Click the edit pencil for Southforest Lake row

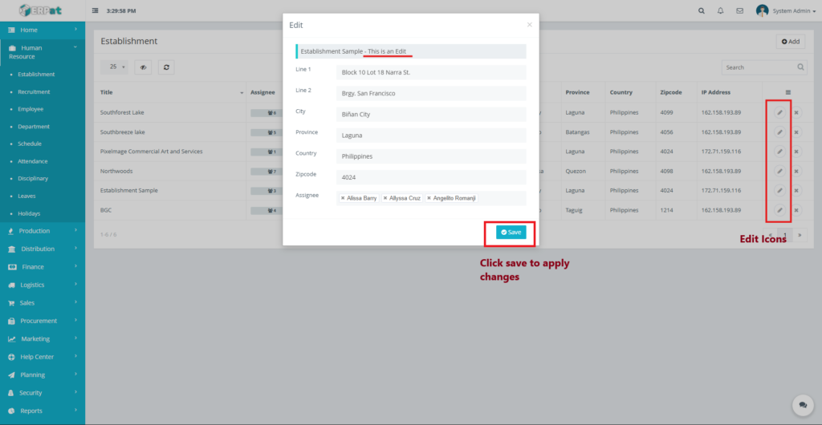[x=779, y=112]
